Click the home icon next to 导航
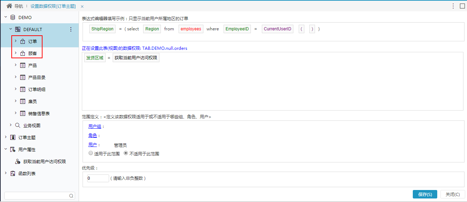The image size is (467, 202). click(9, 6)
